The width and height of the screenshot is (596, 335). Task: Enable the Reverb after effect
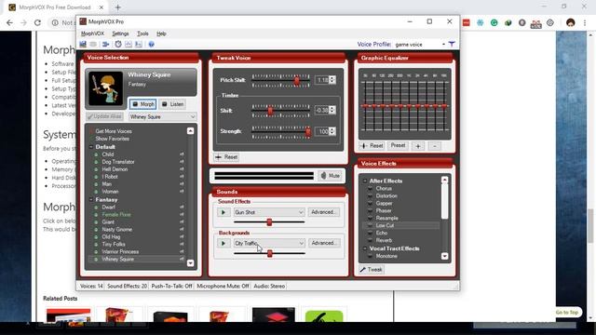pyautogui.click(x=370, y=240)
